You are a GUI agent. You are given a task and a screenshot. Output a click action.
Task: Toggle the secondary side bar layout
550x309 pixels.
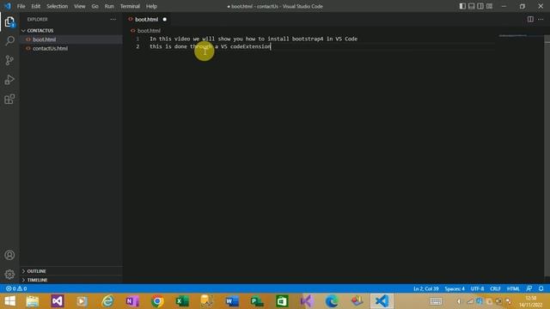480,6
